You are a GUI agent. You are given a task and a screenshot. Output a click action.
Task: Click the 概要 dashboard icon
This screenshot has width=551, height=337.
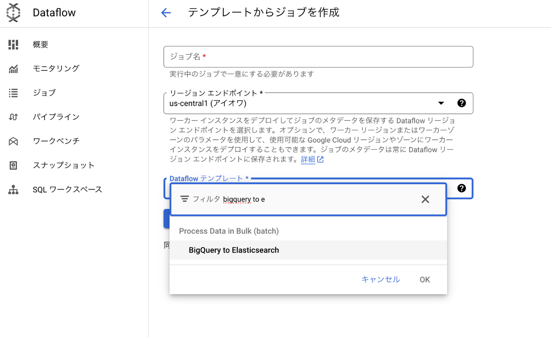(13, 45)
